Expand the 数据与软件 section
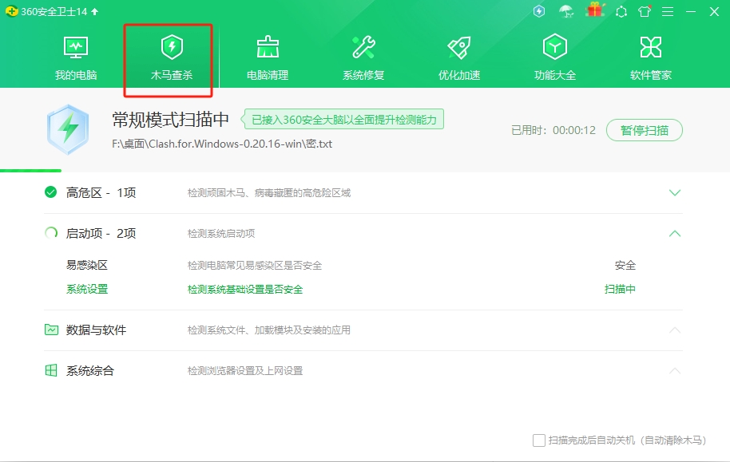 [675, 330]
